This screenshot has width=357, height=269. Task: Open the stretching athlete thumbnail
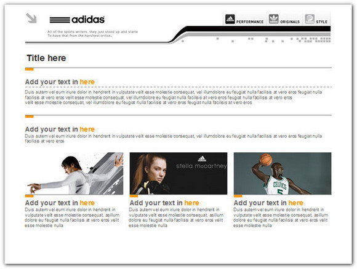coord(74,173)
